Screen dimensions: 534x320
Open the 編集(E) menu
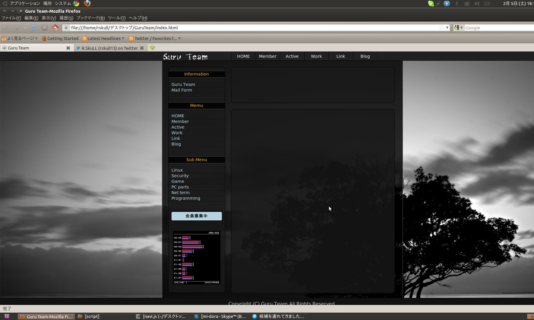pos(31,18)
